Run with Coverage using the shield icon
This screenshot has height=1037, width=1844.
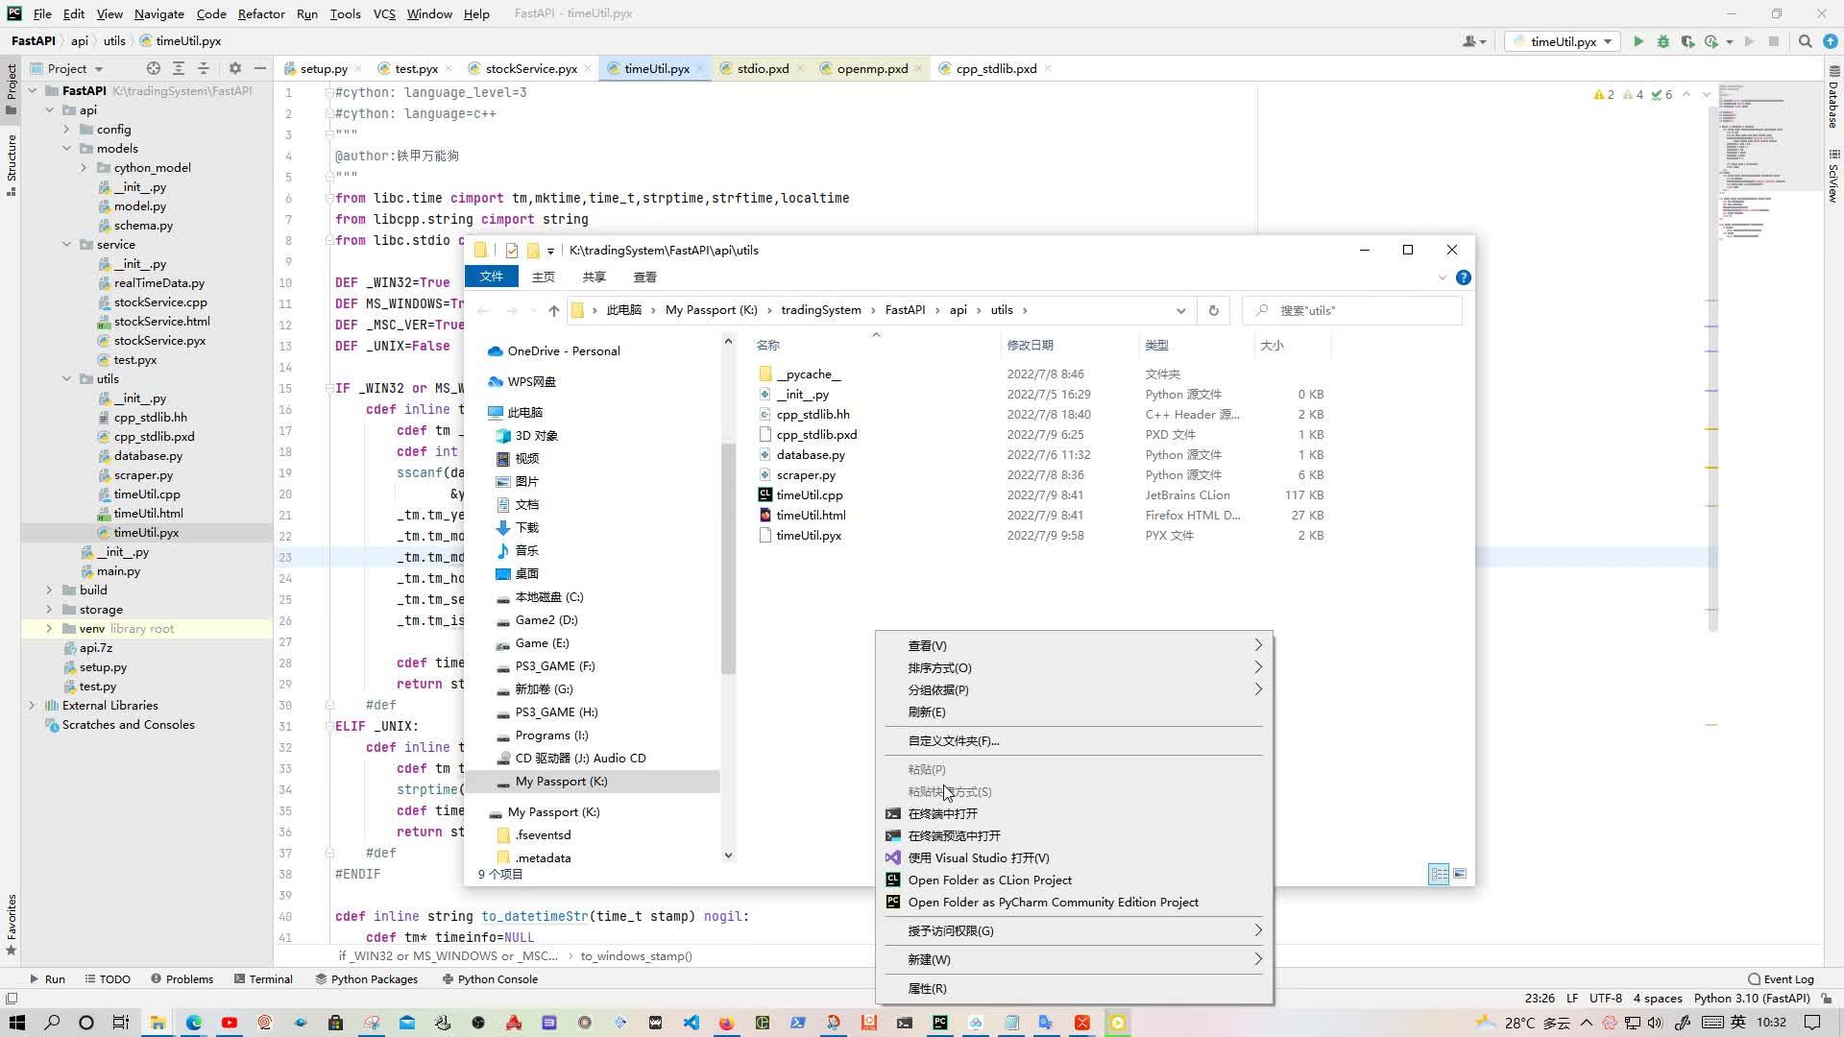pyautogui.click(x=1689, y=41)
